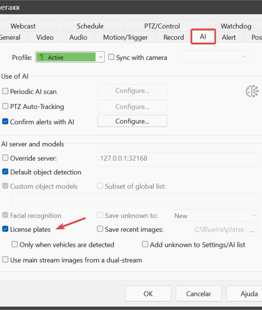
Task: Select the Record tab
Action: (174, 37)
